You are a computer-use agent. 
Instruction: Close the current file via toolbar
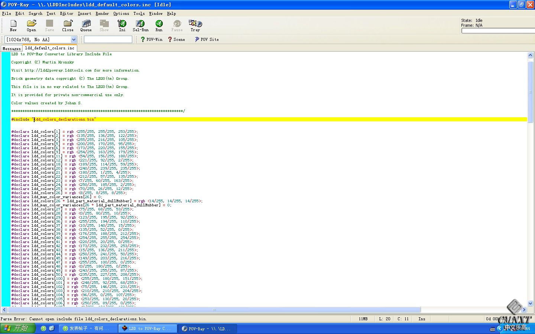coord(68,26)
